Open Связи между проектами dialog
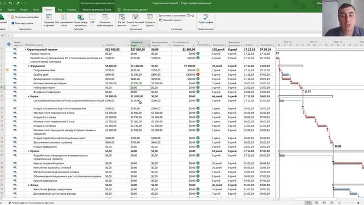Screen dimensions: 364x205 (x=80, y=20)
